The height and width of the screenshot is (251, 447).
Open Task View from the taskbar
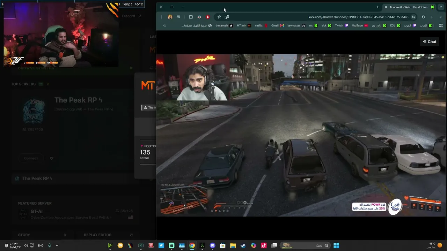(274, 245)
